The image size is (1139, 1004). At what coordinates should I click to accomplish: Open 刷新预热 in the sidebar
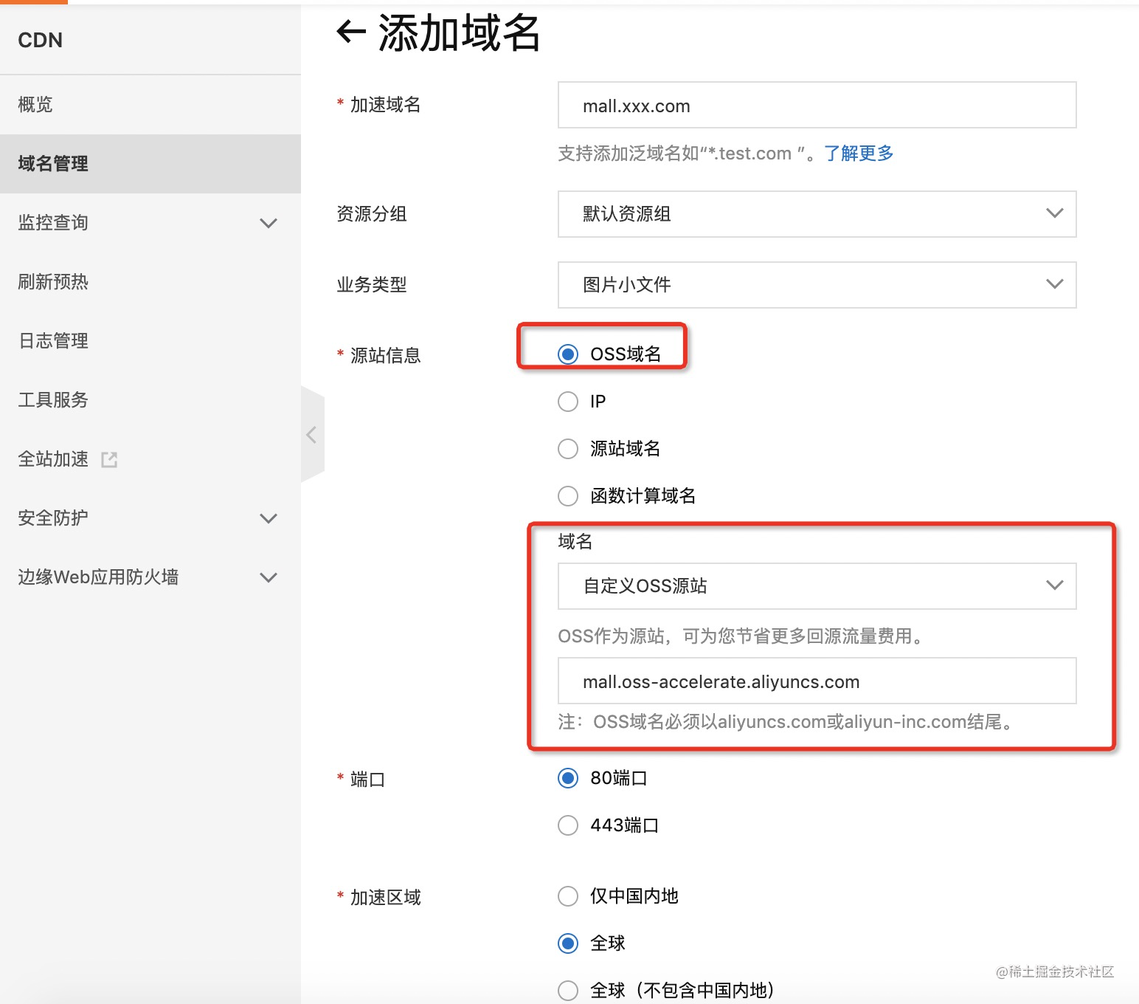(x=52, y=281)
